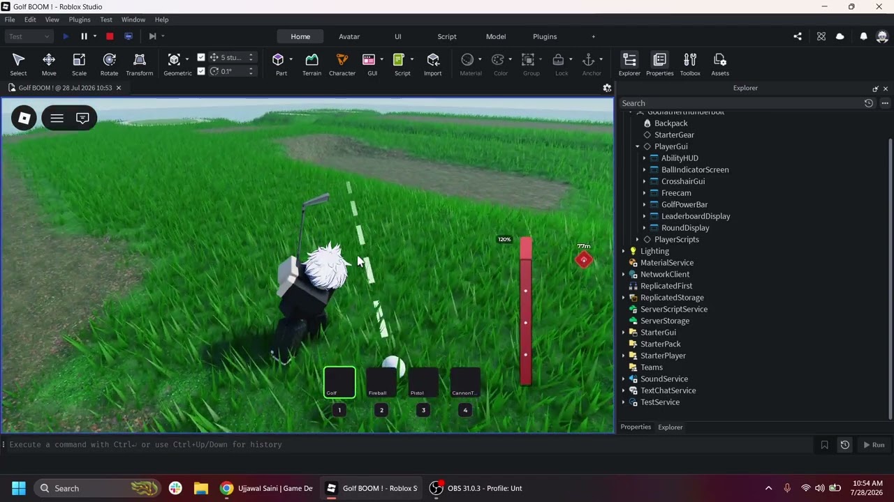Click the Import tool
Image resolution: width=894 pixels, height=502 pixels.
[x=433, y=64]
